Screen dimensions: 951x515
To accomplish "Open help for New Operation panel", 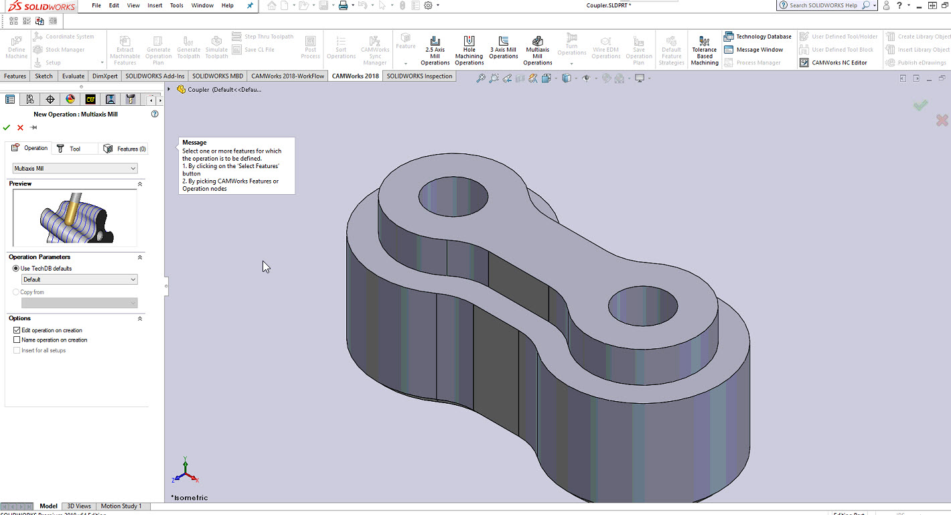I will pyautogui.click(x=155, y=114).
